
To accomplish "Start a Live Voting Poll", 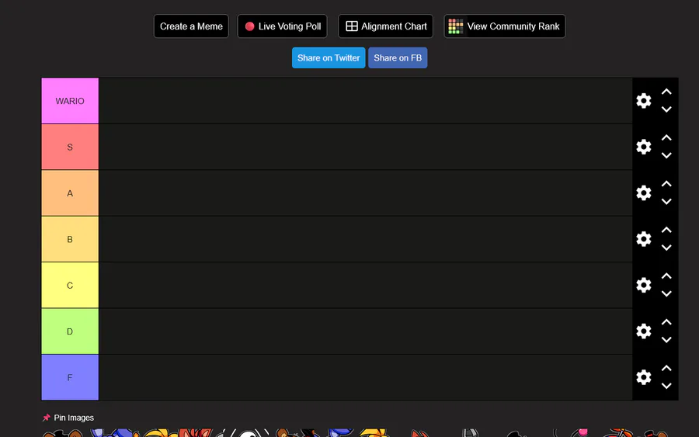I will coord(282,26).
